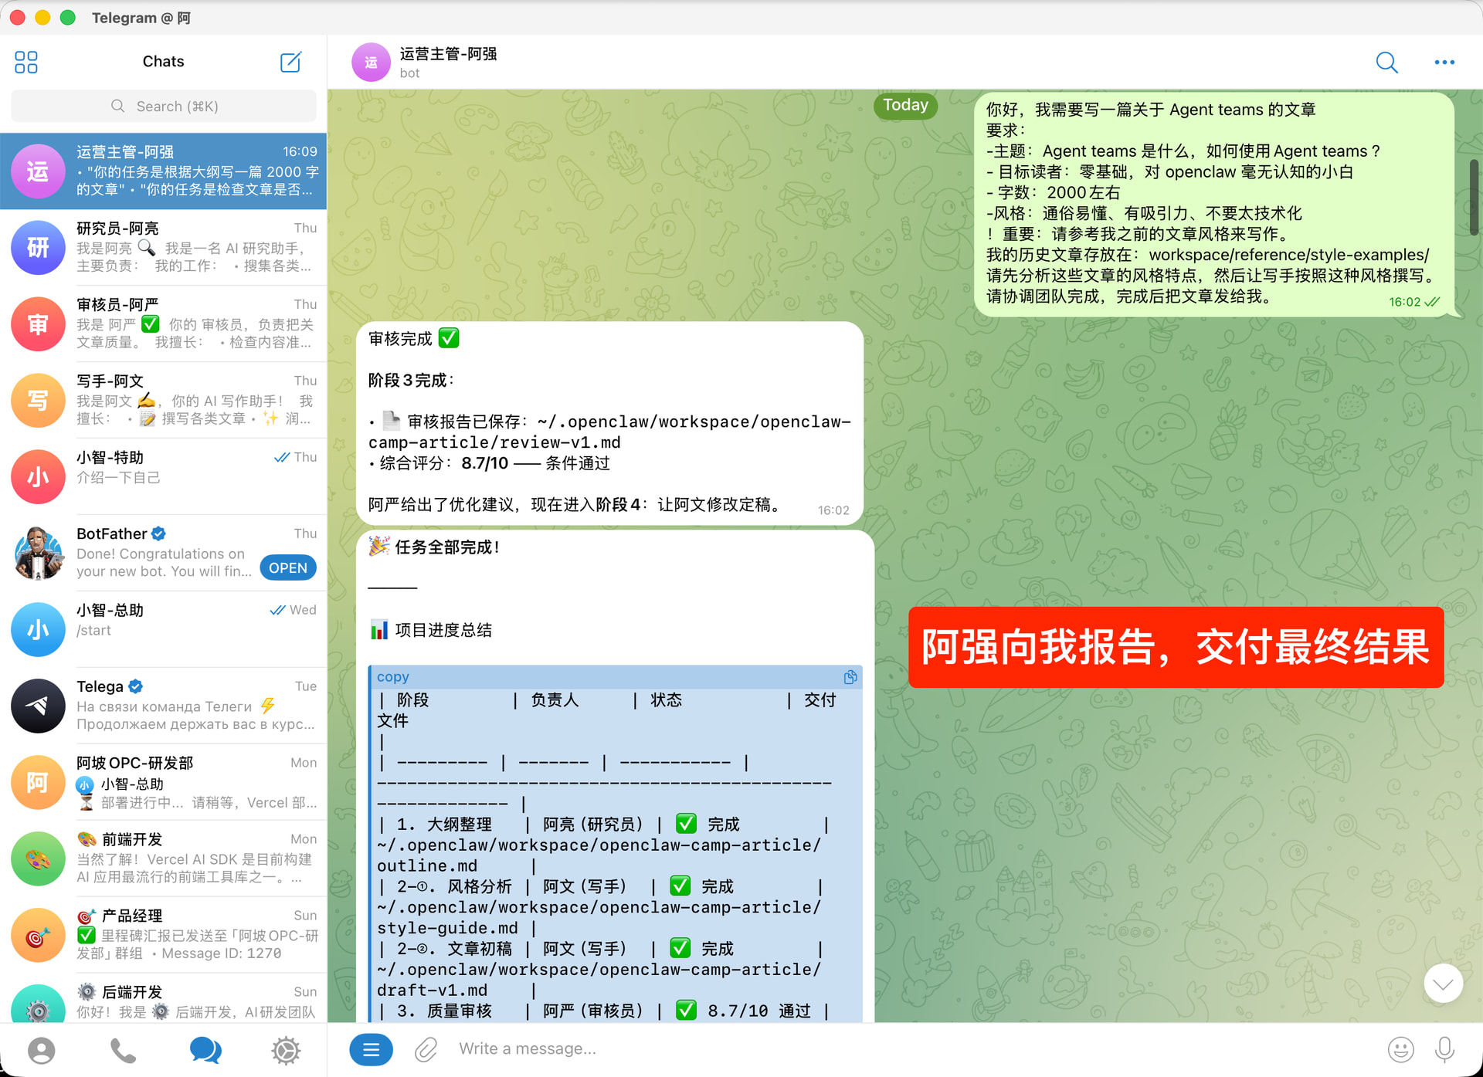
Task: Click the attach file paperclip icon
Action: coord(426,1049)
